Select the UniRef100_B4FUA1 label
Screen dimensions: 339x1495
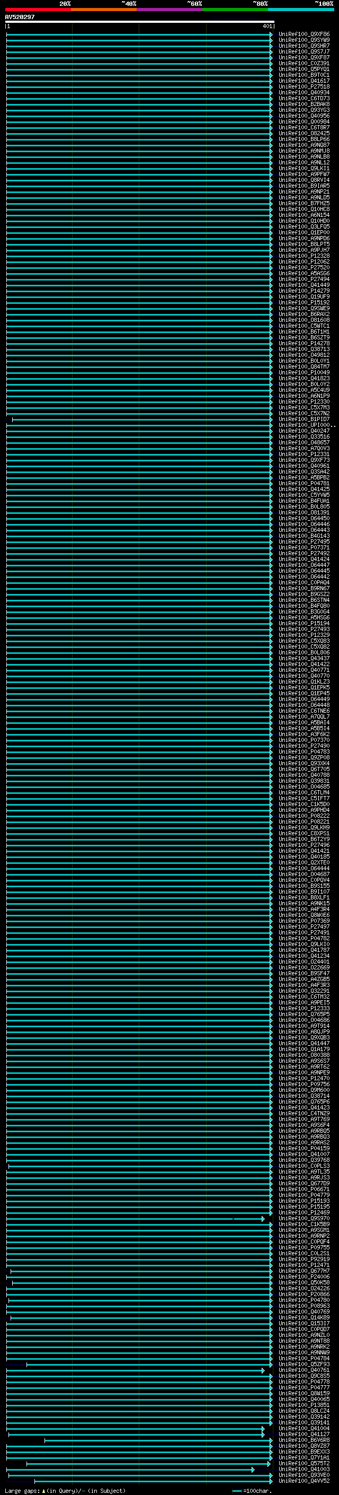[x=304, y=501]
